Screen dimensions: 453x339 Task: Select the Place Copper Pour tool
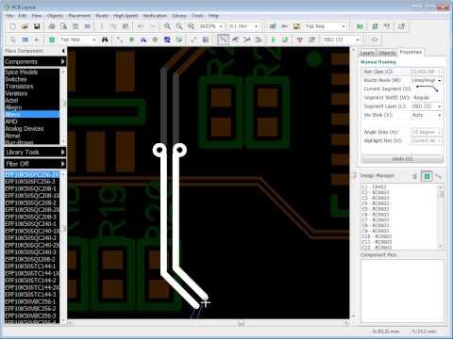pyautogui.click(x=167, y=40)
